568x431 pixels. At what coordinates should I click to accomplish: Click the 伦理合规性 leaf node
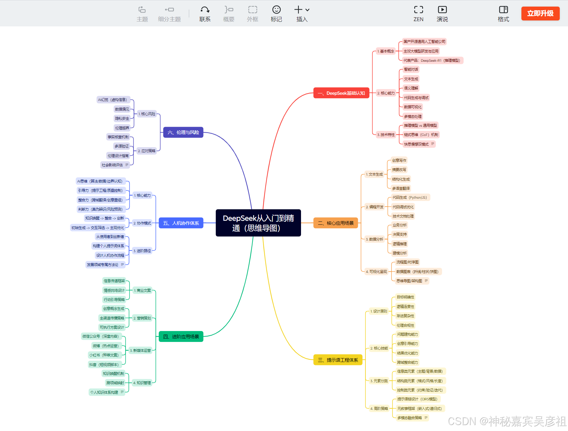point(405,325)
